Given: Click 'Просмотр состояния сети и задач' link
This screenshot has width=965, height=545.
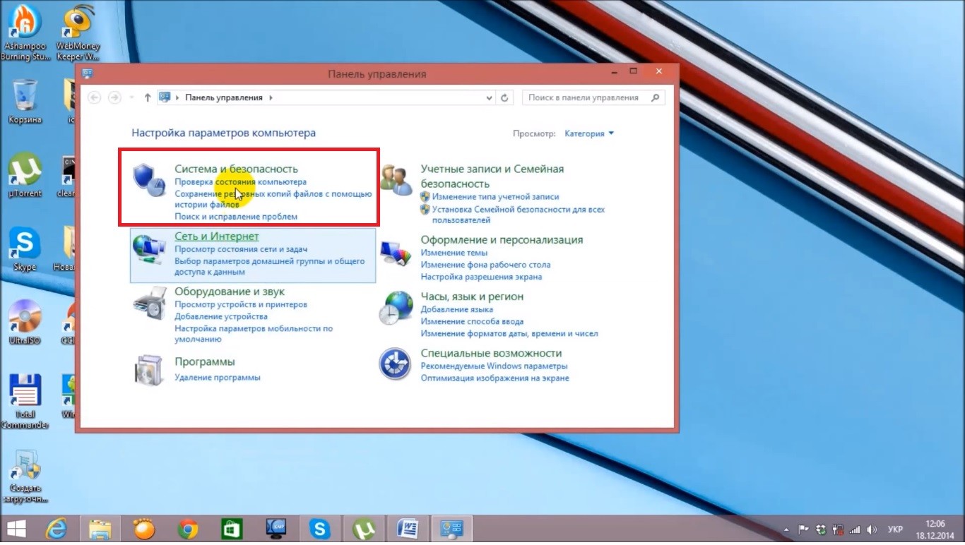Looking at the screenshot, I should pyautogui.click(x=241, y=249).
